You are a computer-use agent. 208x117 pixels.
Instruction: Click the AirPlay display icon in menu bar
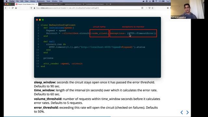(x=150, y=1)
